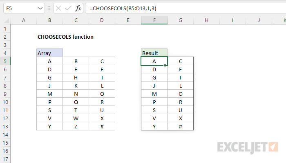Select row 4 header

coord(5,53)
